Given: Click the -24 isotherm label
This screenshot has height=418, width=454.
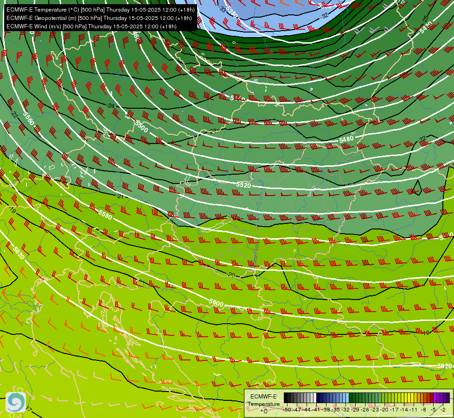Looking at the screenshot, I should 111,106.
